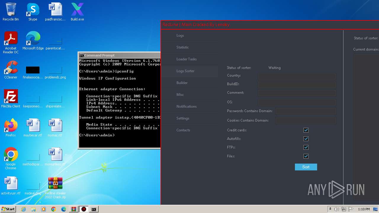Show hidden tray icons arrow

click(330, 209)
